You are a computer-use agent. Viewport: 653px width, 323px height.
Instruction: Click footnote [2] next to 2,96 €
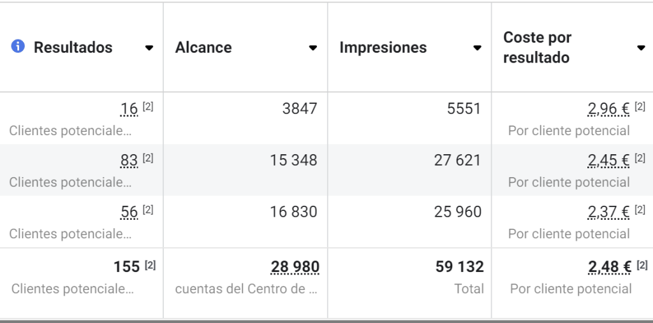click(640, 107)
